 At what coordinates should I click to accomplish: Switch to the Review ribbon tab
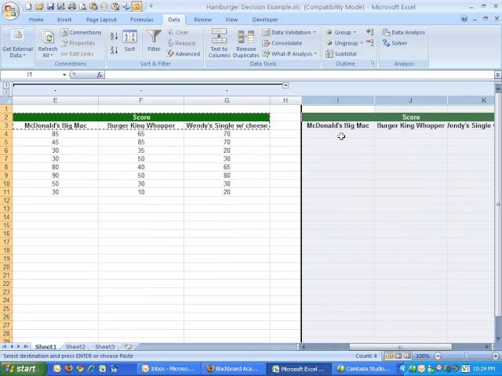[x=203, y=20]
